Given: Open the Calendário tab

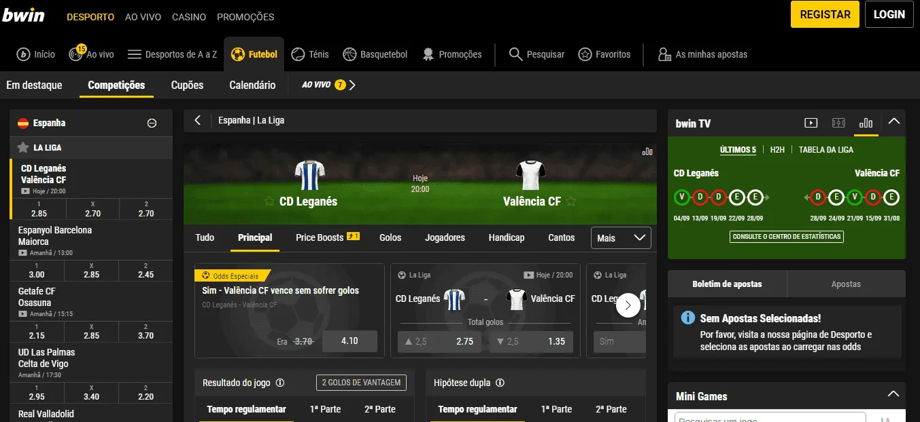Looking at the screenshot, I should click(x=252, y=85).
